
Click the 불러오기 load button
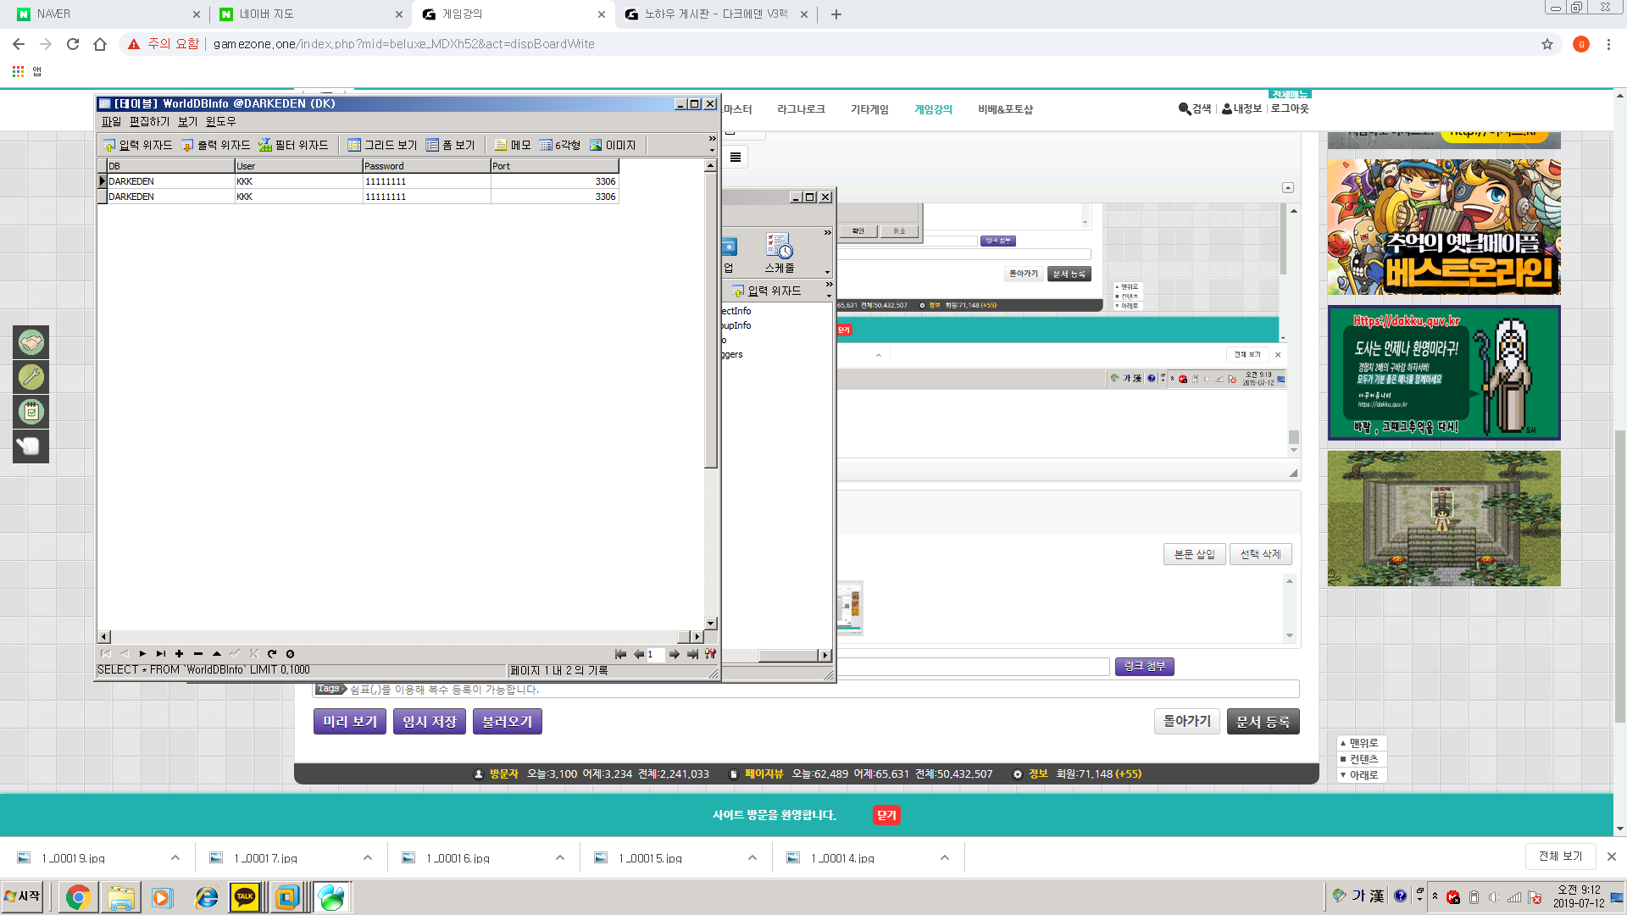click(507, 722)
